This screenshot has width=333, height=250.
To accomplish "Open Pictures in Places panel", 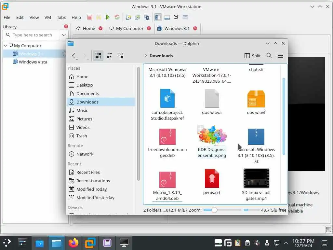I will (101, 119).
